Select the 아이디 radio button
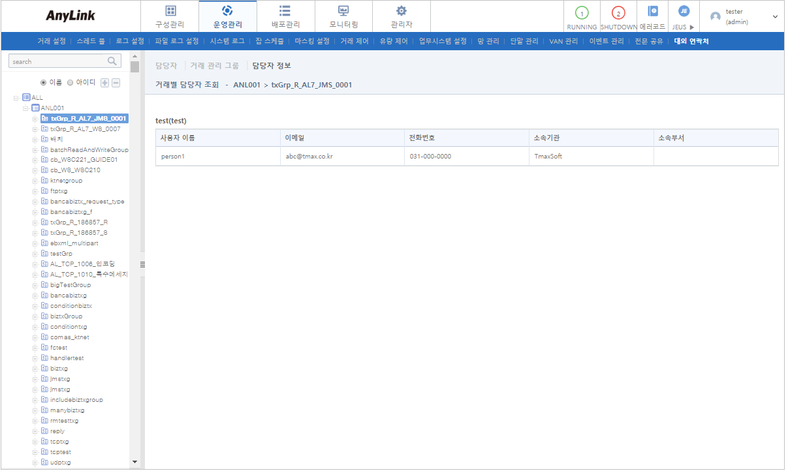The height and width of the screenshot is (473, 788). click(71, 83)
